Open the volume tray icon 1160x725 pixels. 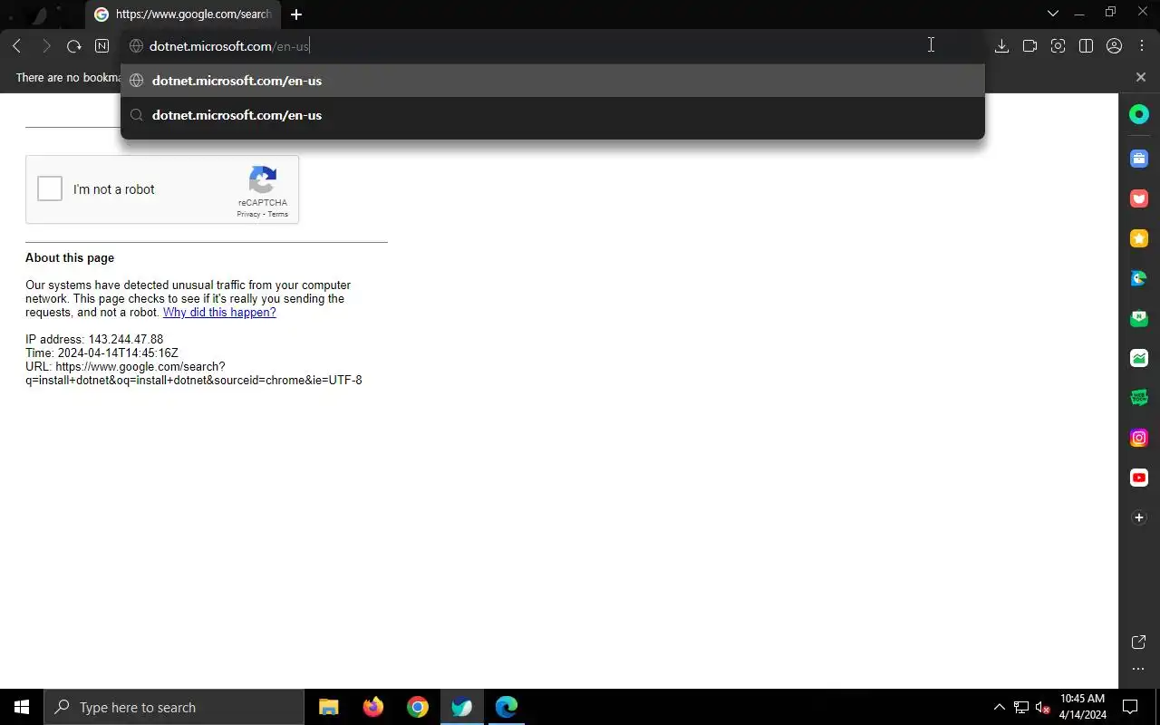[x=1042, y=707]
